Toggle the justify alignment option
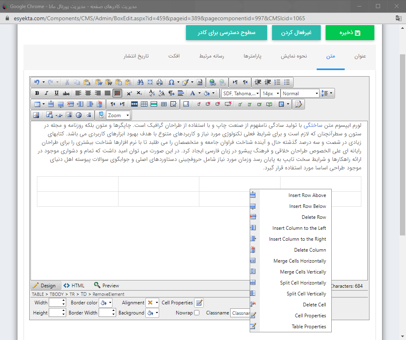Screen dimensions: 406x340 [x=107, y=93]
